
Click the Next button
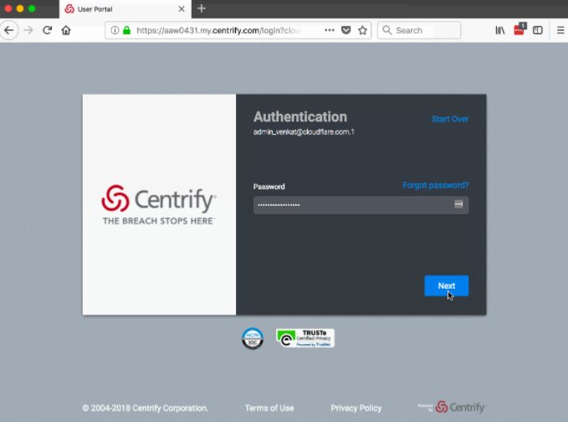pos(447,286)
